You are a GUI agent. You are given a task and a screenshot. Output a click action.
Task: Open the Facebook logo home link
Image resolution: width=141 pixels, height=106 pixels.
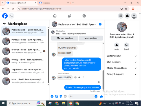point(5,16)
